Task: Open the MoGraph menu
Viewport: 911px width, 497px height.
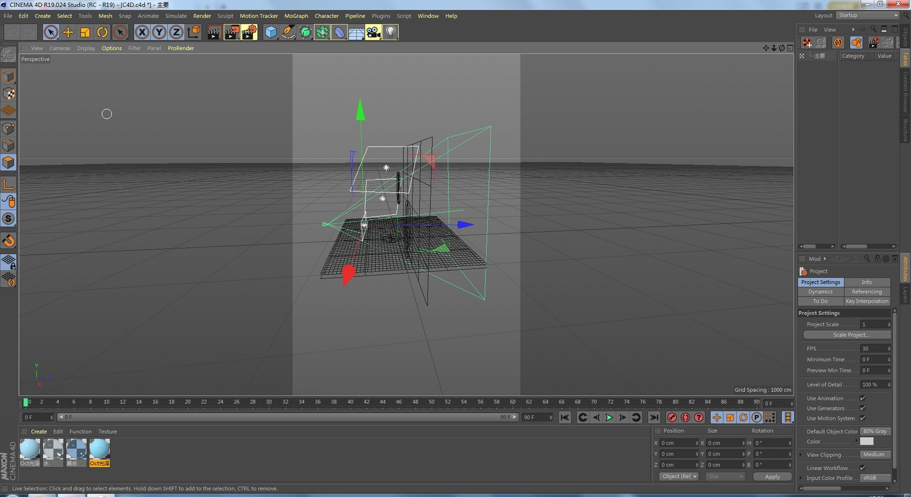Action: point(296,16)
